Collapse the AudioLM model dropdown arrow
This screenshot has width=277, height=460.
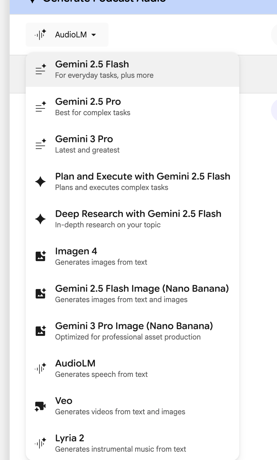pos(94,35)
